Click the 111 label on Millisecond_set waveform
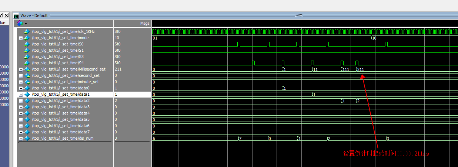 [346, 69]
